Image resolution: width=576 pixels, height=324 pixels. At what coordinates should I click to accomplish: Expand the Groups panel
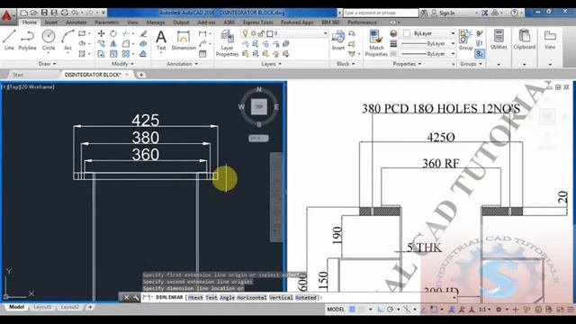click(x=471, y=64)
